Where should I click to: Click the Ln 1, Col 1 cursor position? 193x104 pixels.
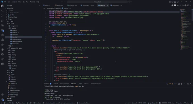click(127, 103)
